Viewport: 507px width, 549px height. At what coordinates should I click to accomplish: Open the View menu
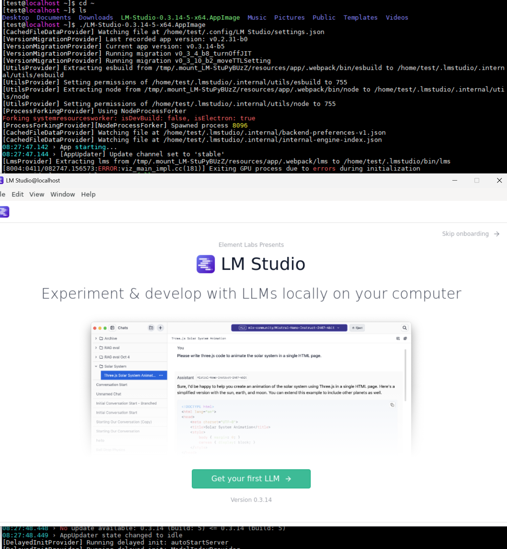pos(37,194)
